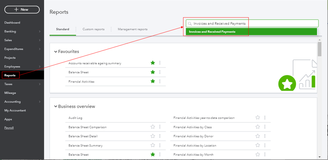
Task: Star the Financial Activities by Location report
Action: [x=258, y=145]
